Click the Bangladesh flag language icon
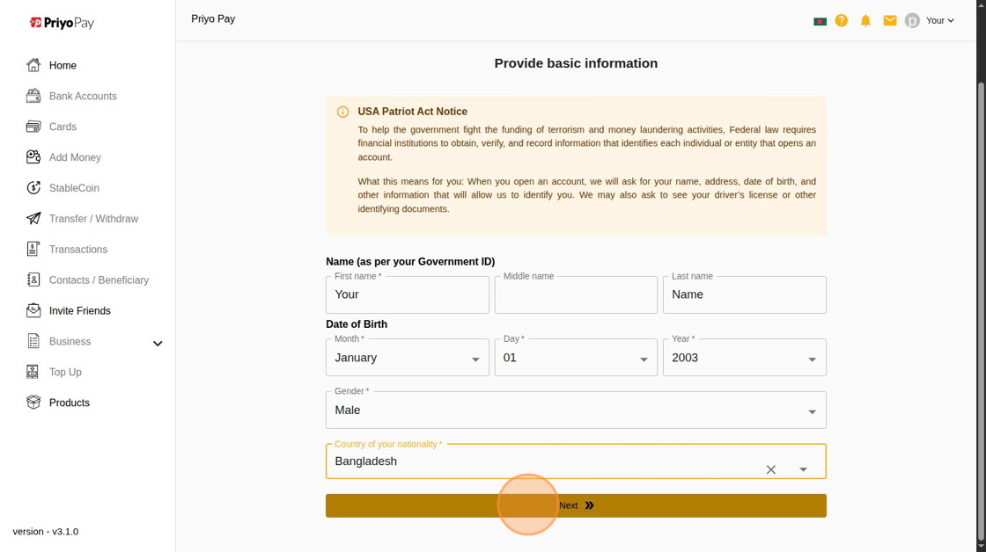This screenshot has height=552, width=986. (x=820, y=21)
